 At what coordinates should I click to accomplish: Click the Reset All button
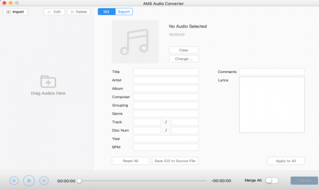coord(130,161)
